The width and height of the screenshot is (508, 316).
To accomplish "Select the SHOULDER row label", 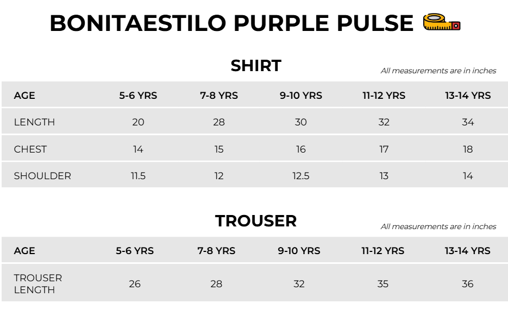I will click(x=42, y=176).
